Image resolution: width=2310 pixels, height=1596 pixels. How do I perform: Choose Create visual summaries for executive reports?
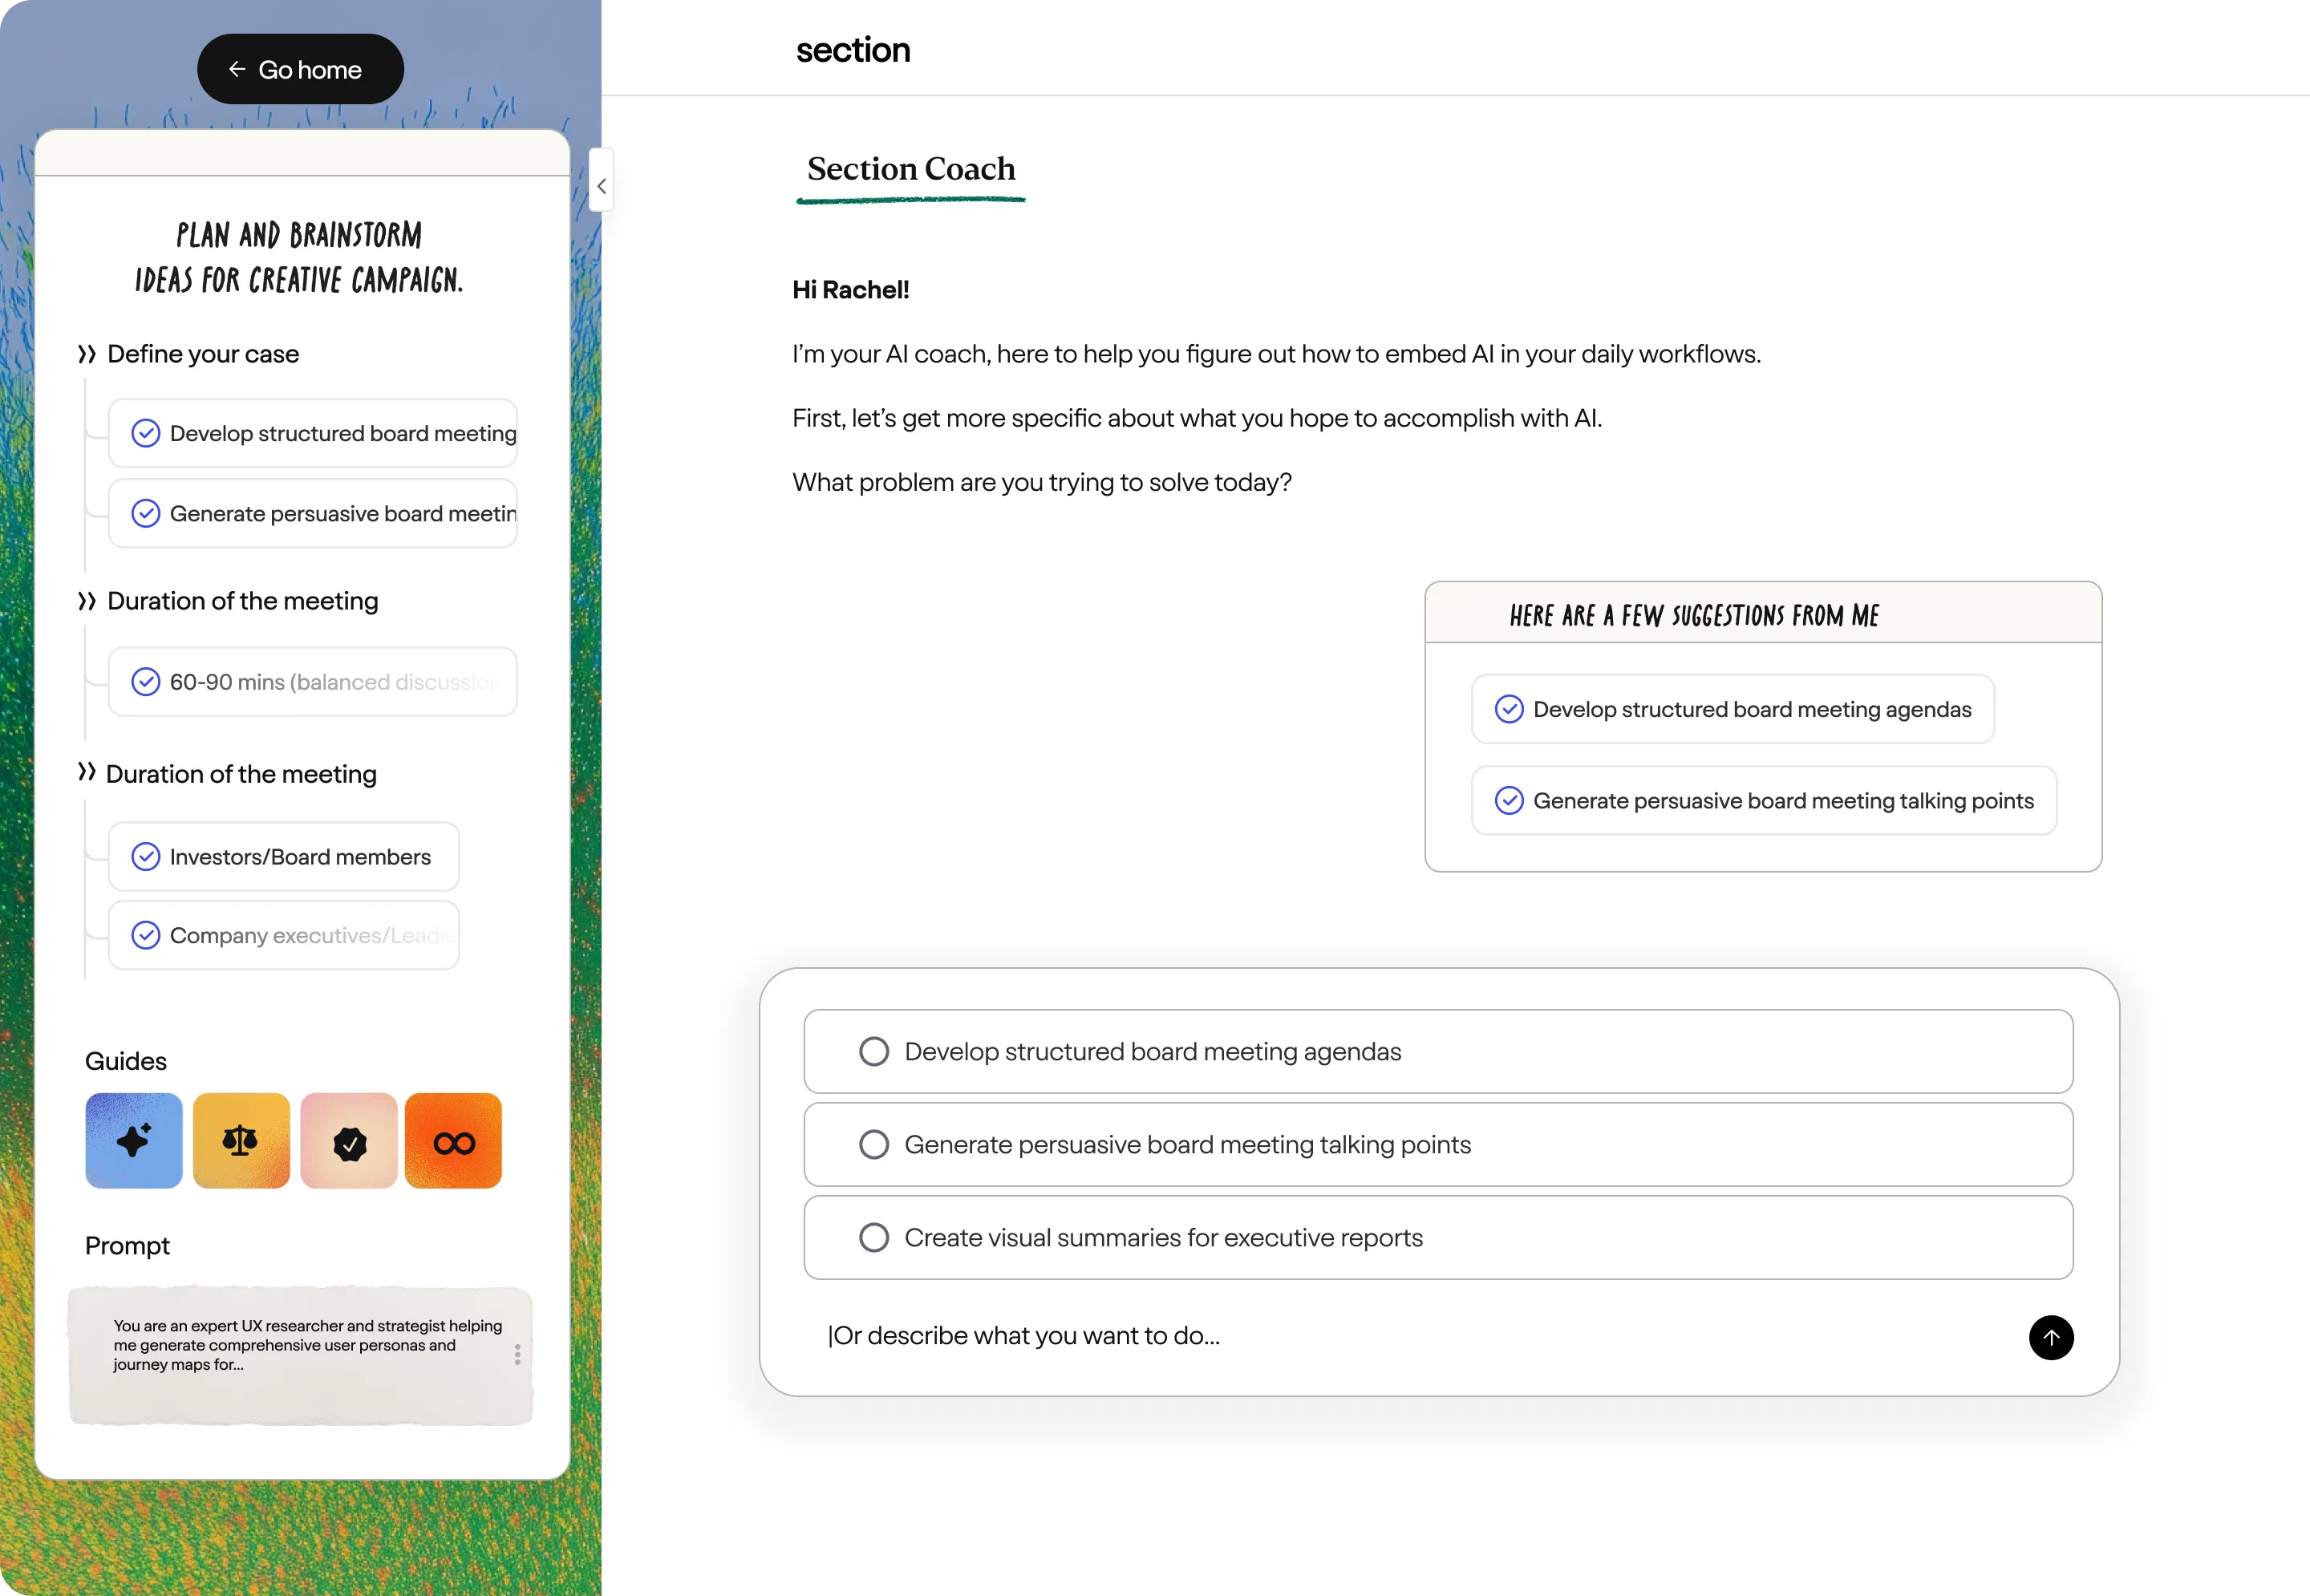point(874,1237)
